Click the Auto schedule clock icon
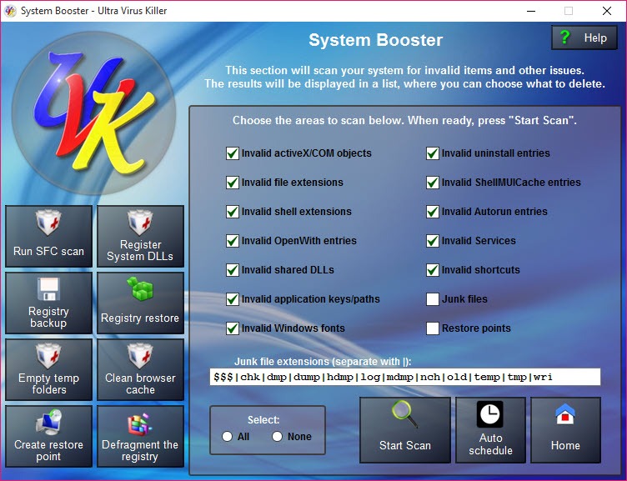This screenshot has width=627, height=481. click(490, 414)
